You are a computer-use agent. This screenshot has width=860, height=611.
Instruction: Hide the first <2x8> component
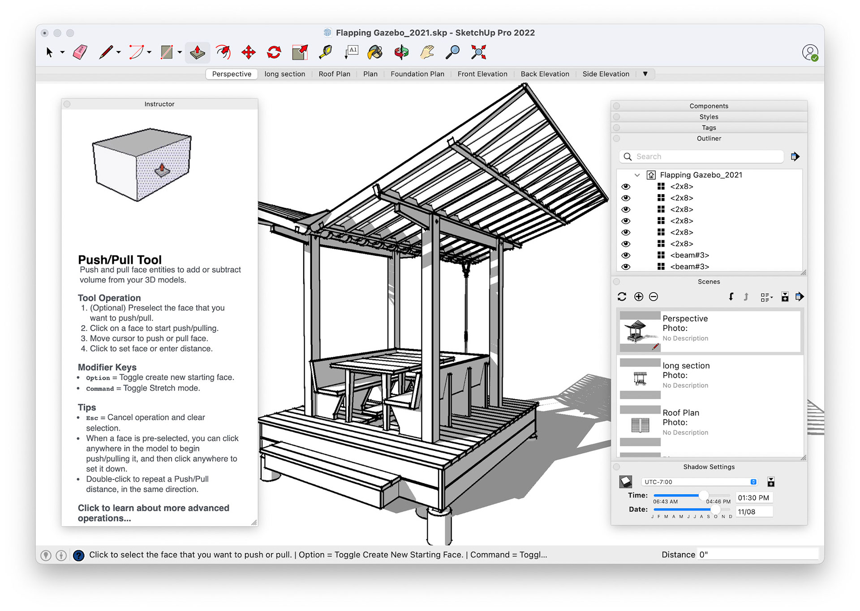626,187
